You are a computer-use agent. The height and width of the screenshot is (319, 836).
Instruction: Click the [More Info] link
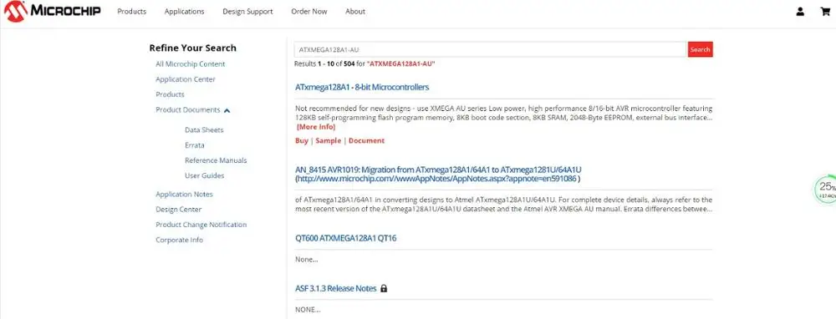[316, 127]
